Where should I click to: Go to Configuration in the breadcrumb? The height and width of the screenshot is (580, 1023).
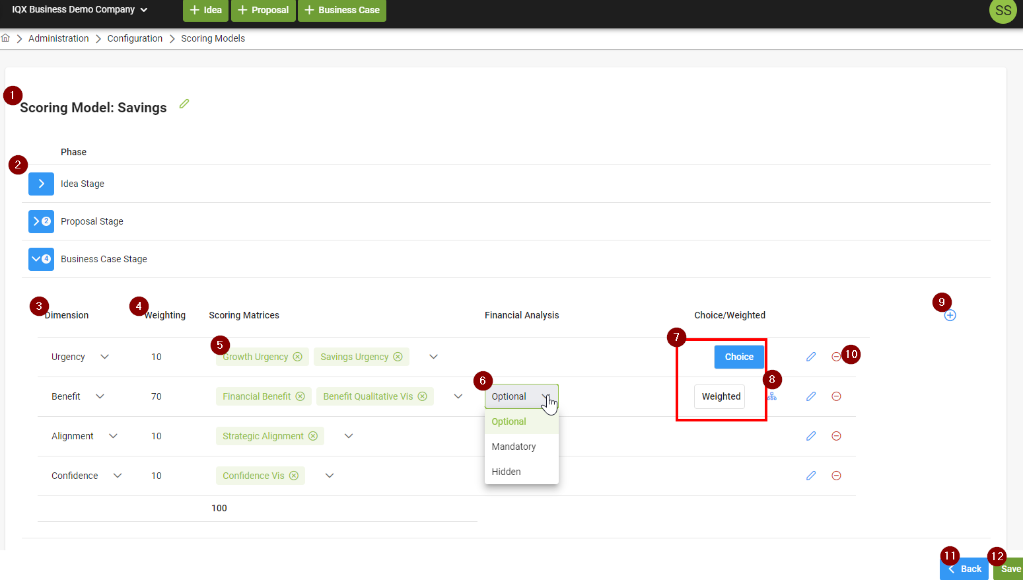point(135,38)
